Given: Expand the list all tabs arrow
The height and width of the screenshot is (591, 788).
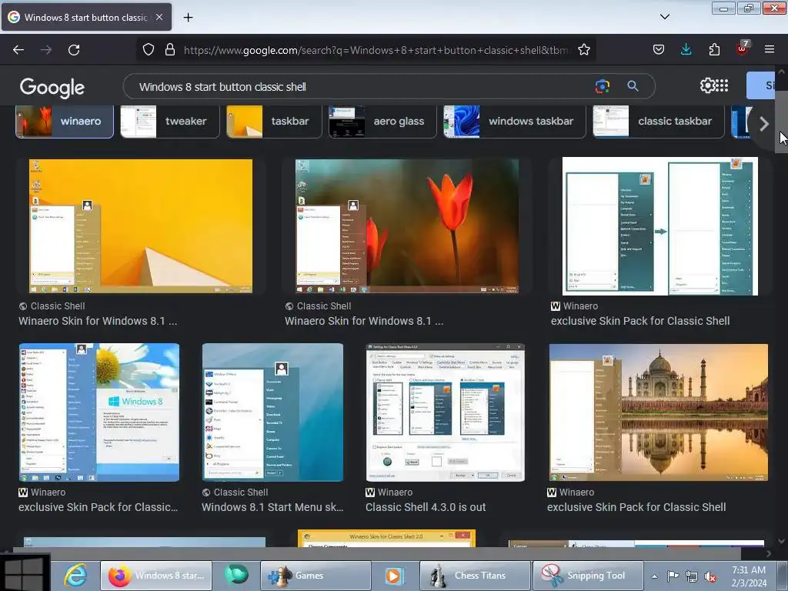Looking at the screenshot, I should point(664,17).
